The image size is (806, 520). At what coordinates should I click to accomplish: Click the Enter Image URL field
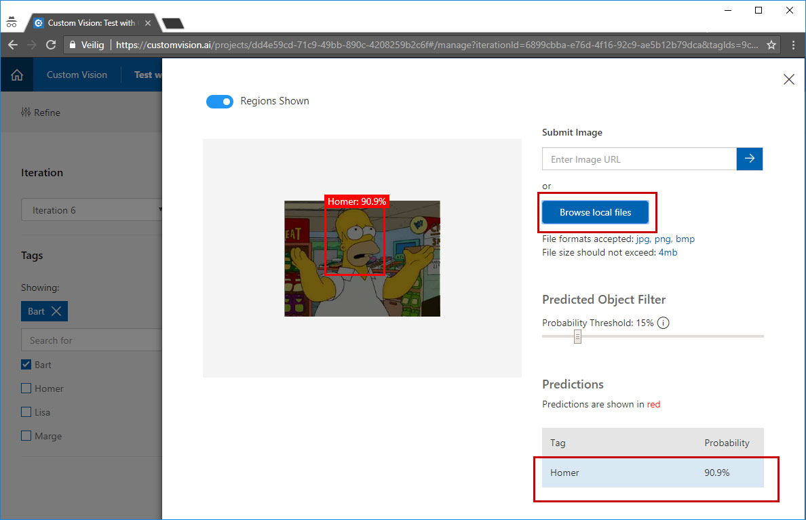coord(640,159)
